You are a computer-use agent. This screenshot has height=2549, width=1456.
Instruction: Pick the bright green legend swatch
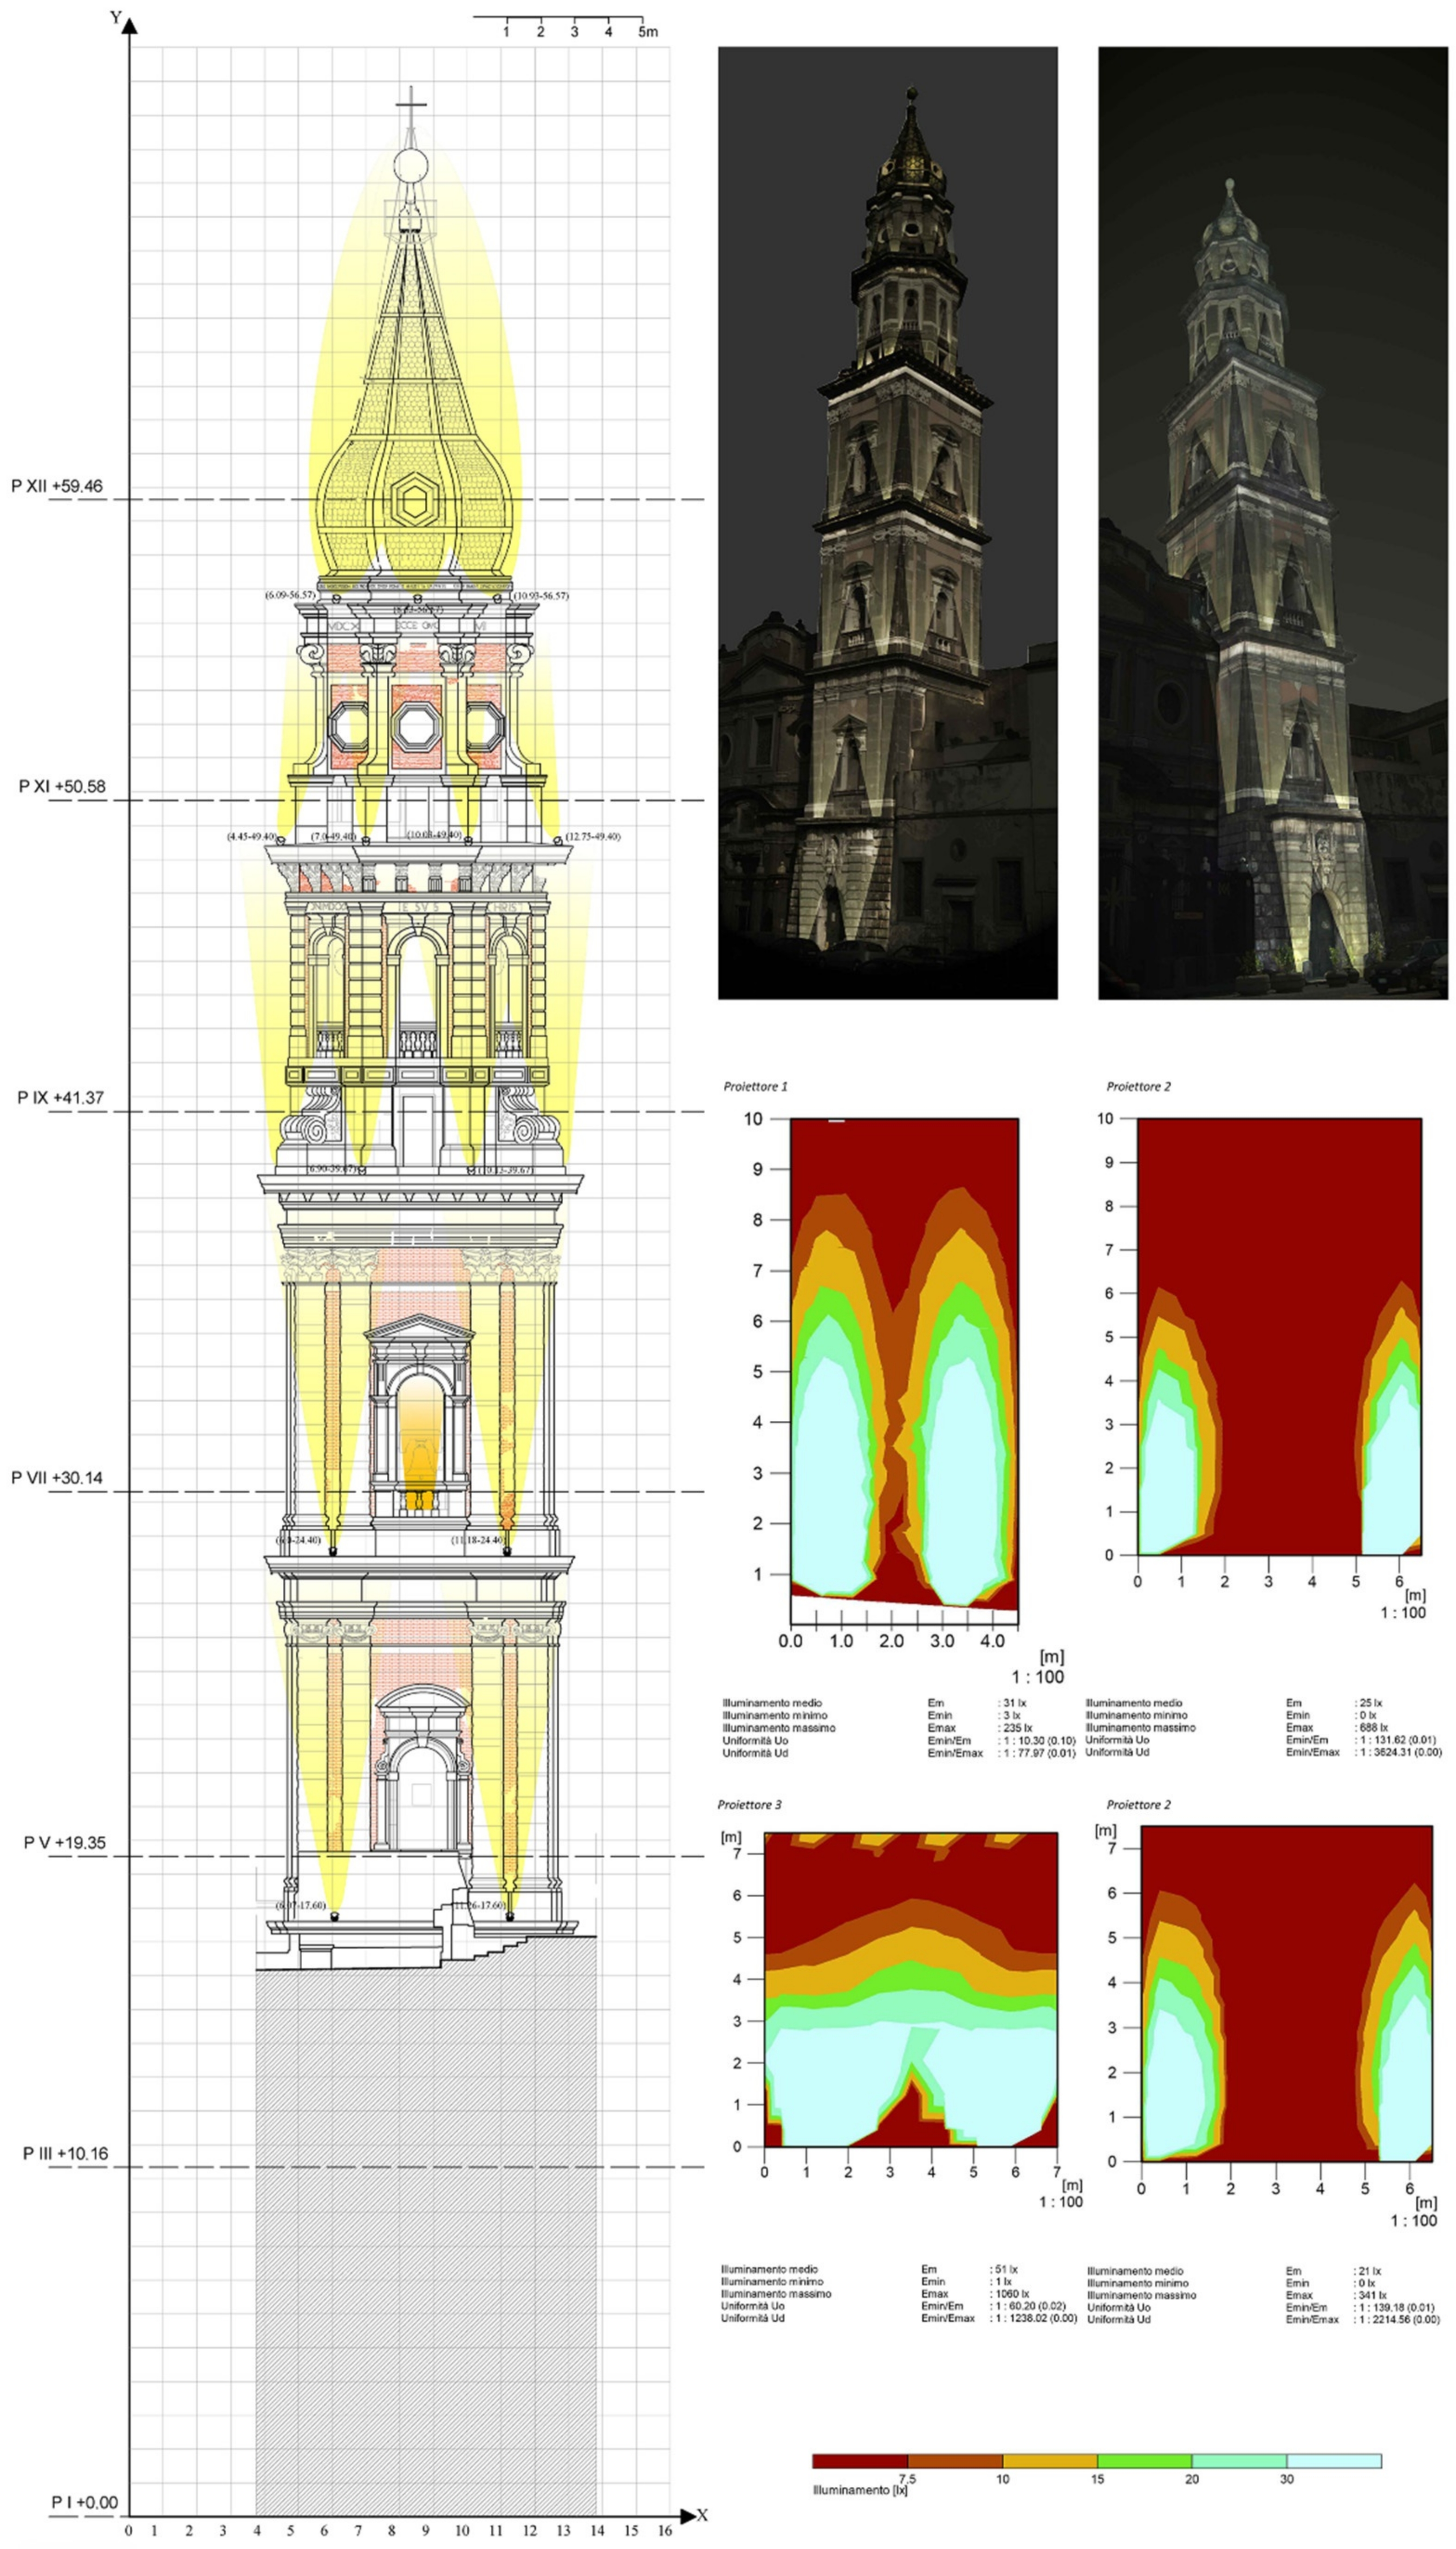[1144, 2461]
